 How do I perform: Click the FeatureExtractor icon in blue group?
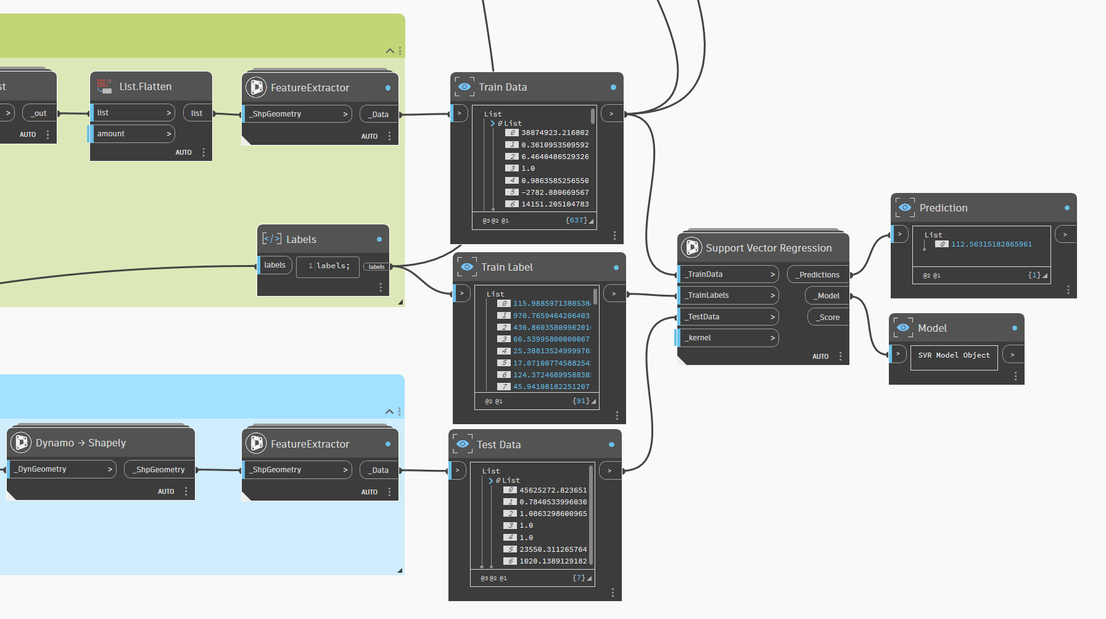255,444
